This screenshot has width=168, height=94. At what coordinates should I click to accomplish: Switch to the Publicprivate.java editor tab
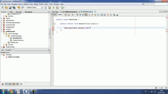coord(71,12)
